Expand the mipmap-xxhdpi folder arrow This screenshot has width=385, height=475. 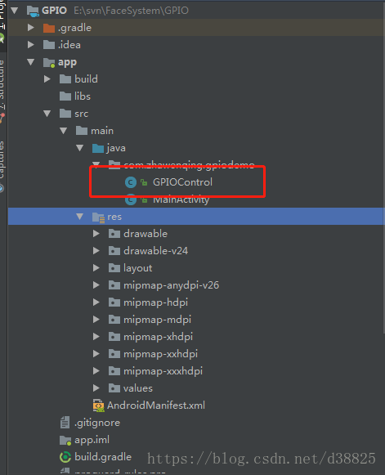(x=96, y=354)
